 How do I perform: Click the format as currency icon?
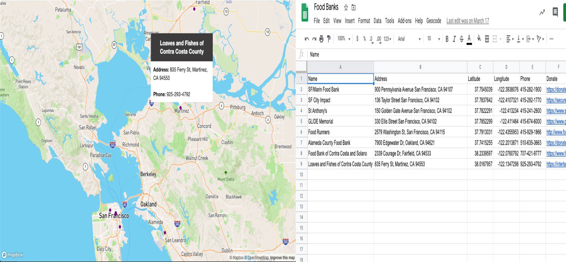(x=357, y=39)
